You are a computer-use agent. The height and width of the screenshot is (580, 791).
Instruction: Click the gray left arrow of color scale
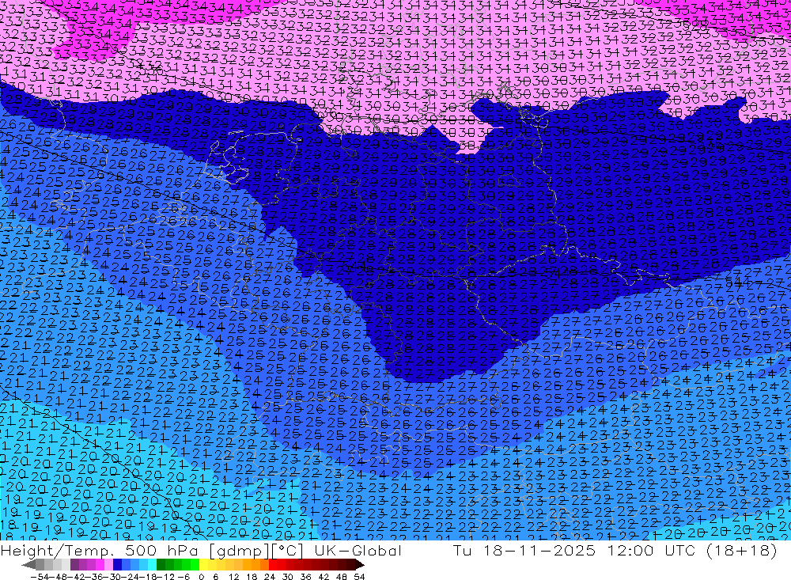click(x=28, y=565)
